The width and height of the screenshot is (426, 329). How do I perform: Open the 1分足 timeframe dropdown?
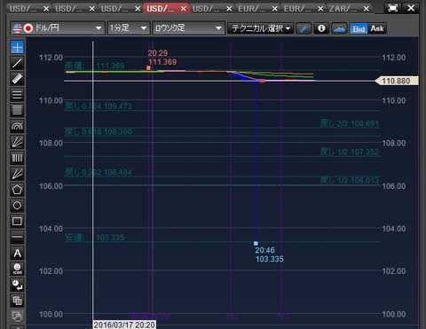129,28
